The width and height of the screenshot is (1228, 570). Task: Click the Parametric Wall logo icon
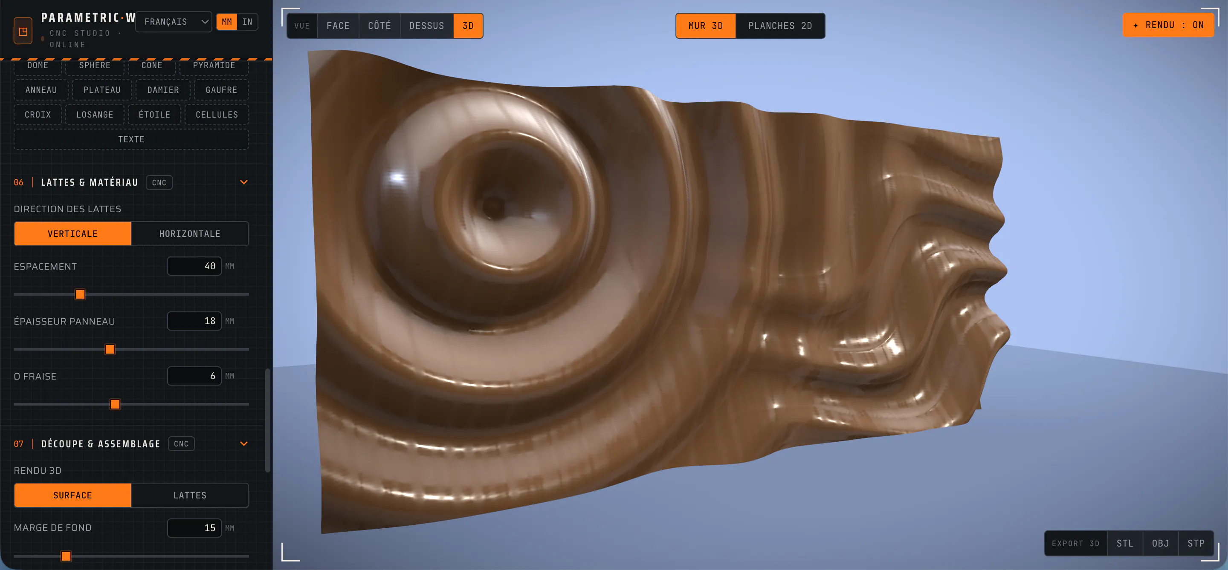(23, 31)
